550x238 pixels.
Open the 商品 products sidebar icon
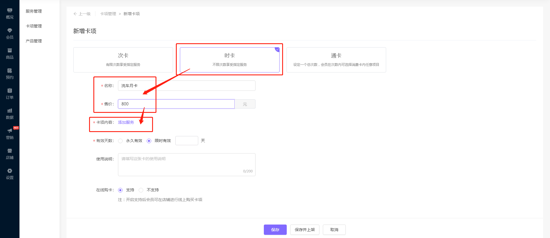tap(10, 54)
